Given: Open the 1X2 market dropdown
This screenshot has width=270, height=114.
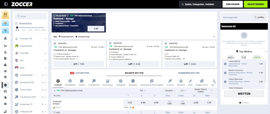Looking at the screenshot, I should (143, 91).
